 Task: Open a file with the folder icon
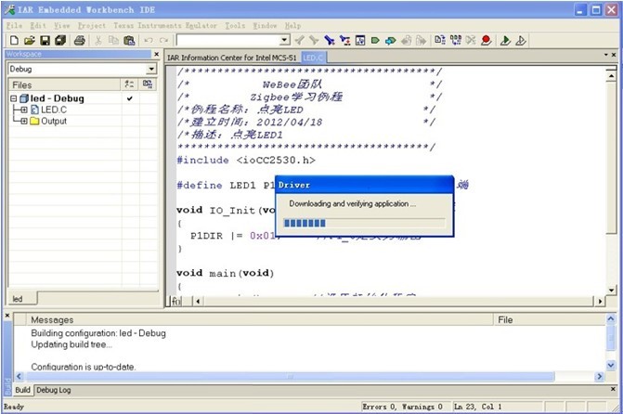[x=29, y=40]
